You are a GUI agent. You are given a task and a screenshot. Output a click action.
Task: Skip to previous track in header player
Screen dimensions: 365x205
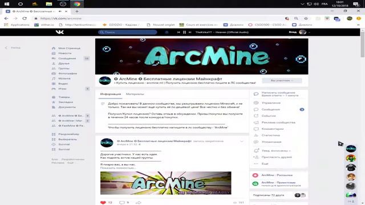coord(179,32)
